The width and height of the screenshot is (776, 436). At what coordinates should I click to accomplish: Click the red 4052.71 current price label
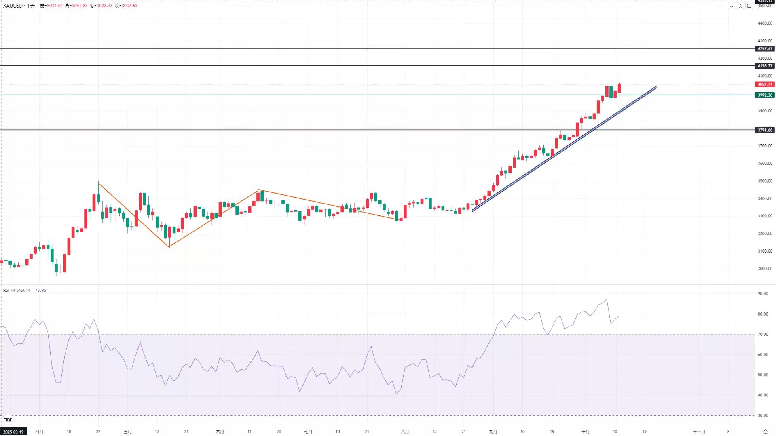coord(764,84)
